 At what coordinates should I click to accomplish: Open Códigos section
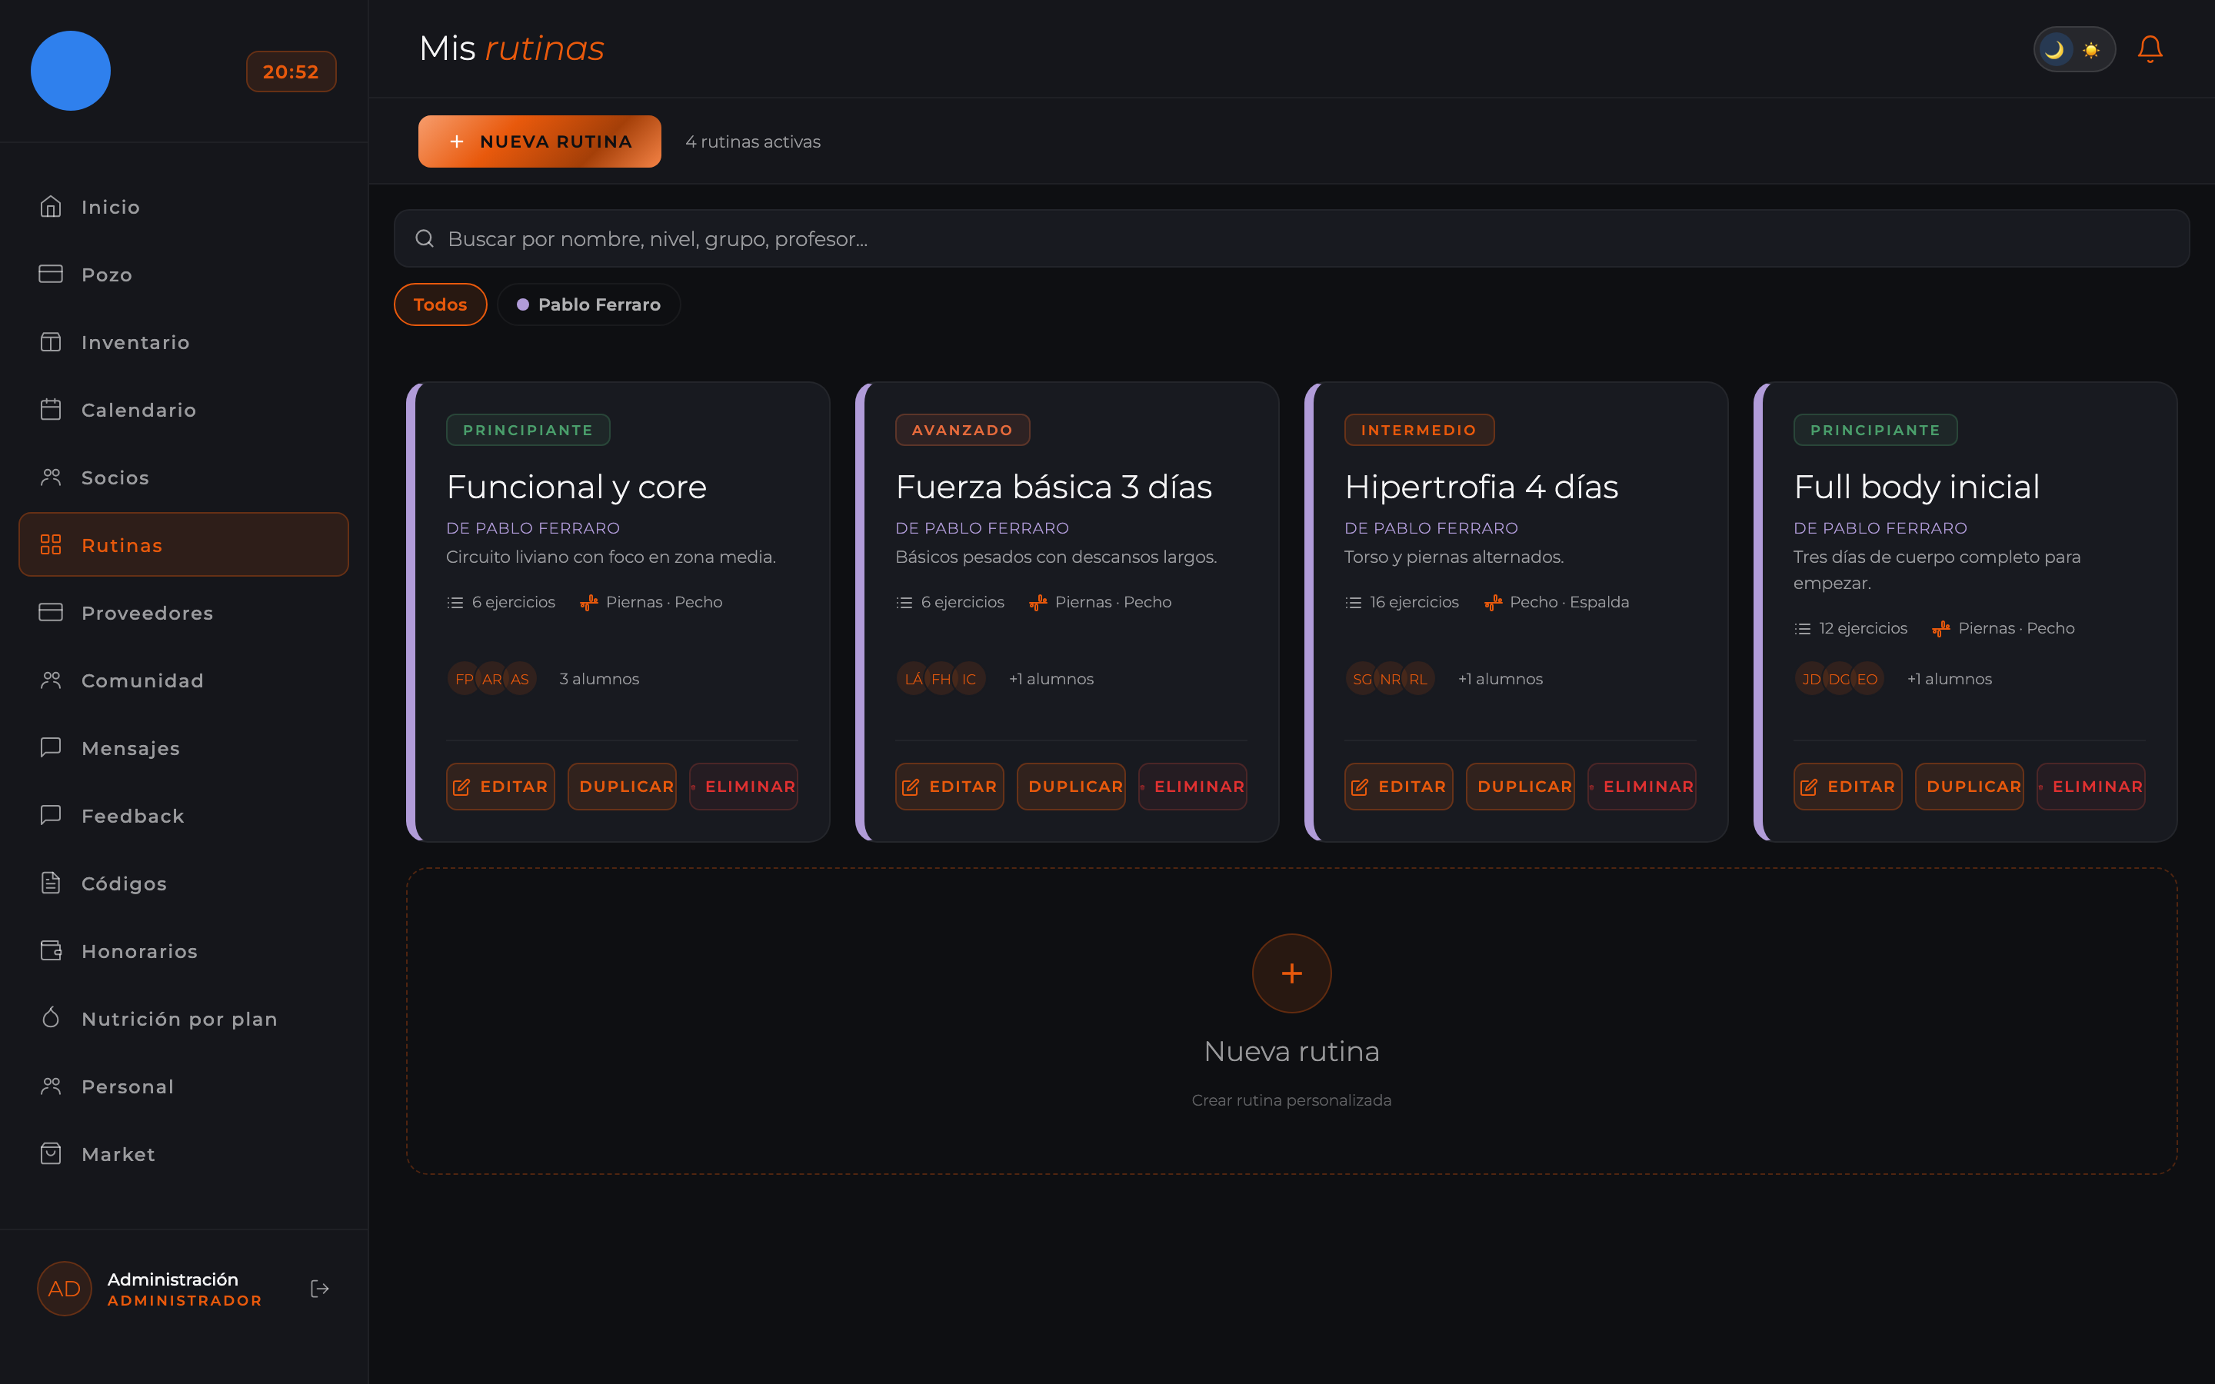tap(183, 883)
